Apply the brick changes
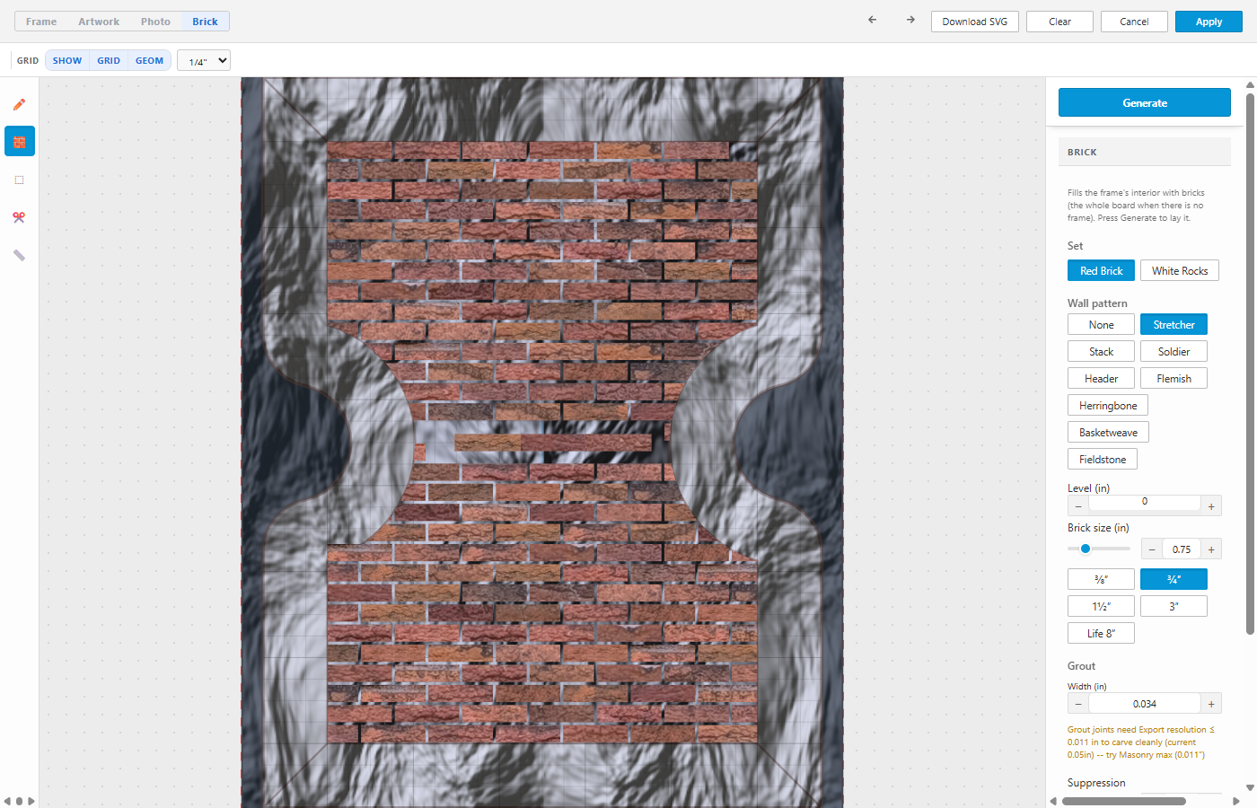 coord(1209,22)
